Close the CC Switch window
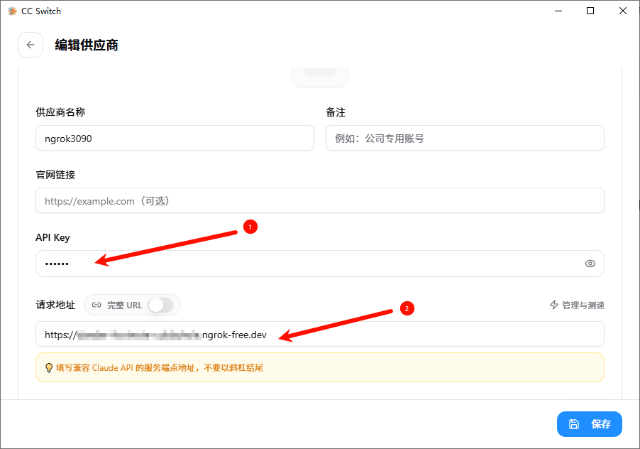This screenshot has height=449, width=640. pos(623,11)
